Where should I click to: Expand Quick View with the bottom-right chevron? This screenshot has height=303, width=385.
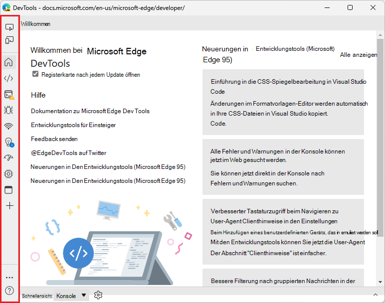click(376, 295)
